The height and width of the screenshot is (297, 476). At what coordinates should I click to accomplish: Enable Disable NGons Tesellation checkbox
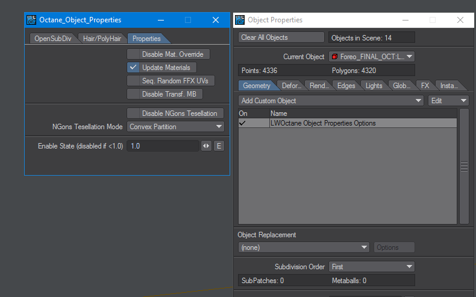click(x=175, y=113)
